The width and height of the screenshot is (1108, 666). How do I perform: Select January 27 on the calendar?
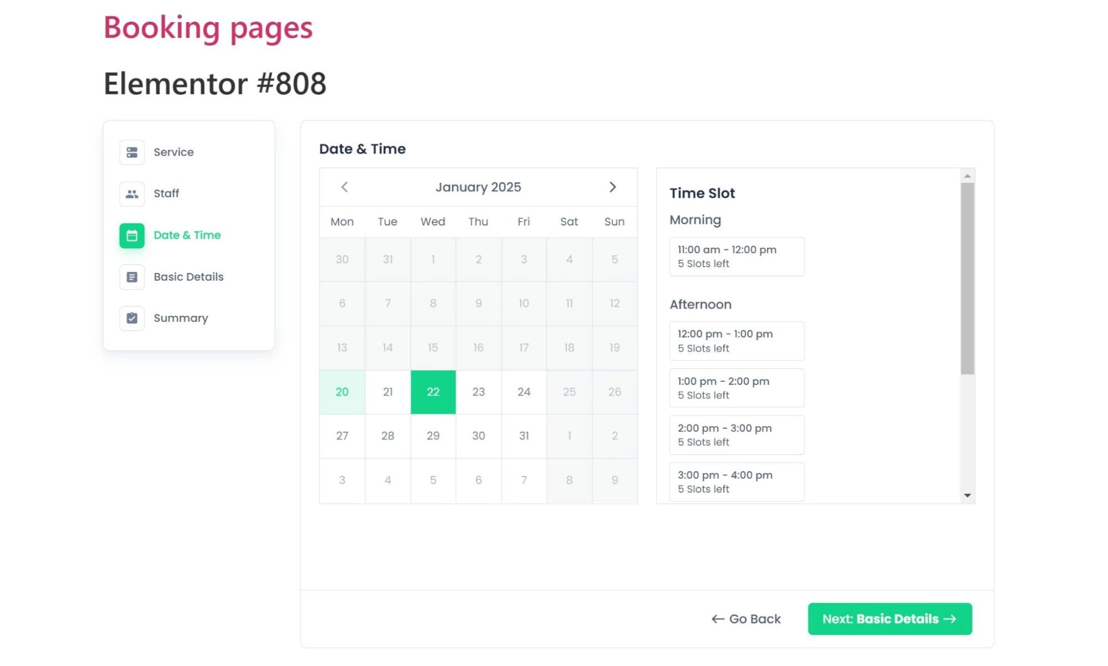342,436
